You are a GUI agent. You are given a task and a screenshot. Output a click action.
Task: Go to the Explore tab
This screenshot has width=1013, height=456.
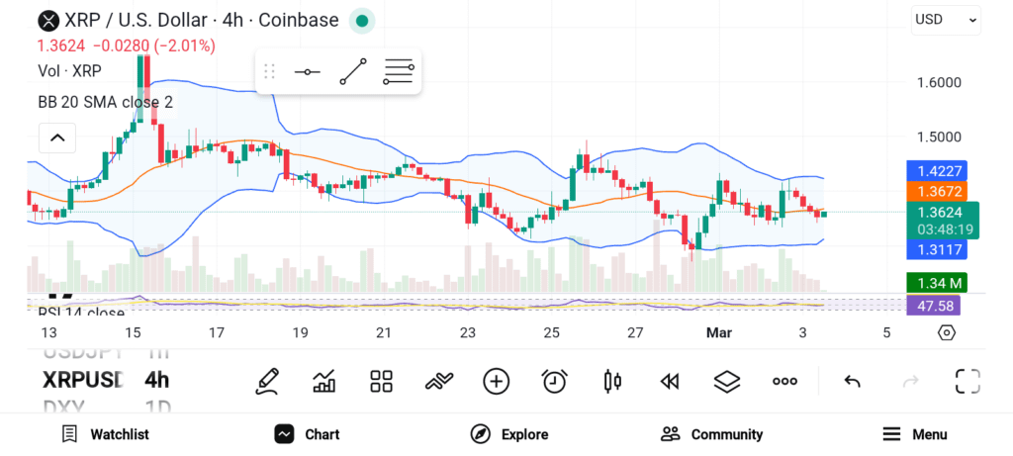point(509,434)
